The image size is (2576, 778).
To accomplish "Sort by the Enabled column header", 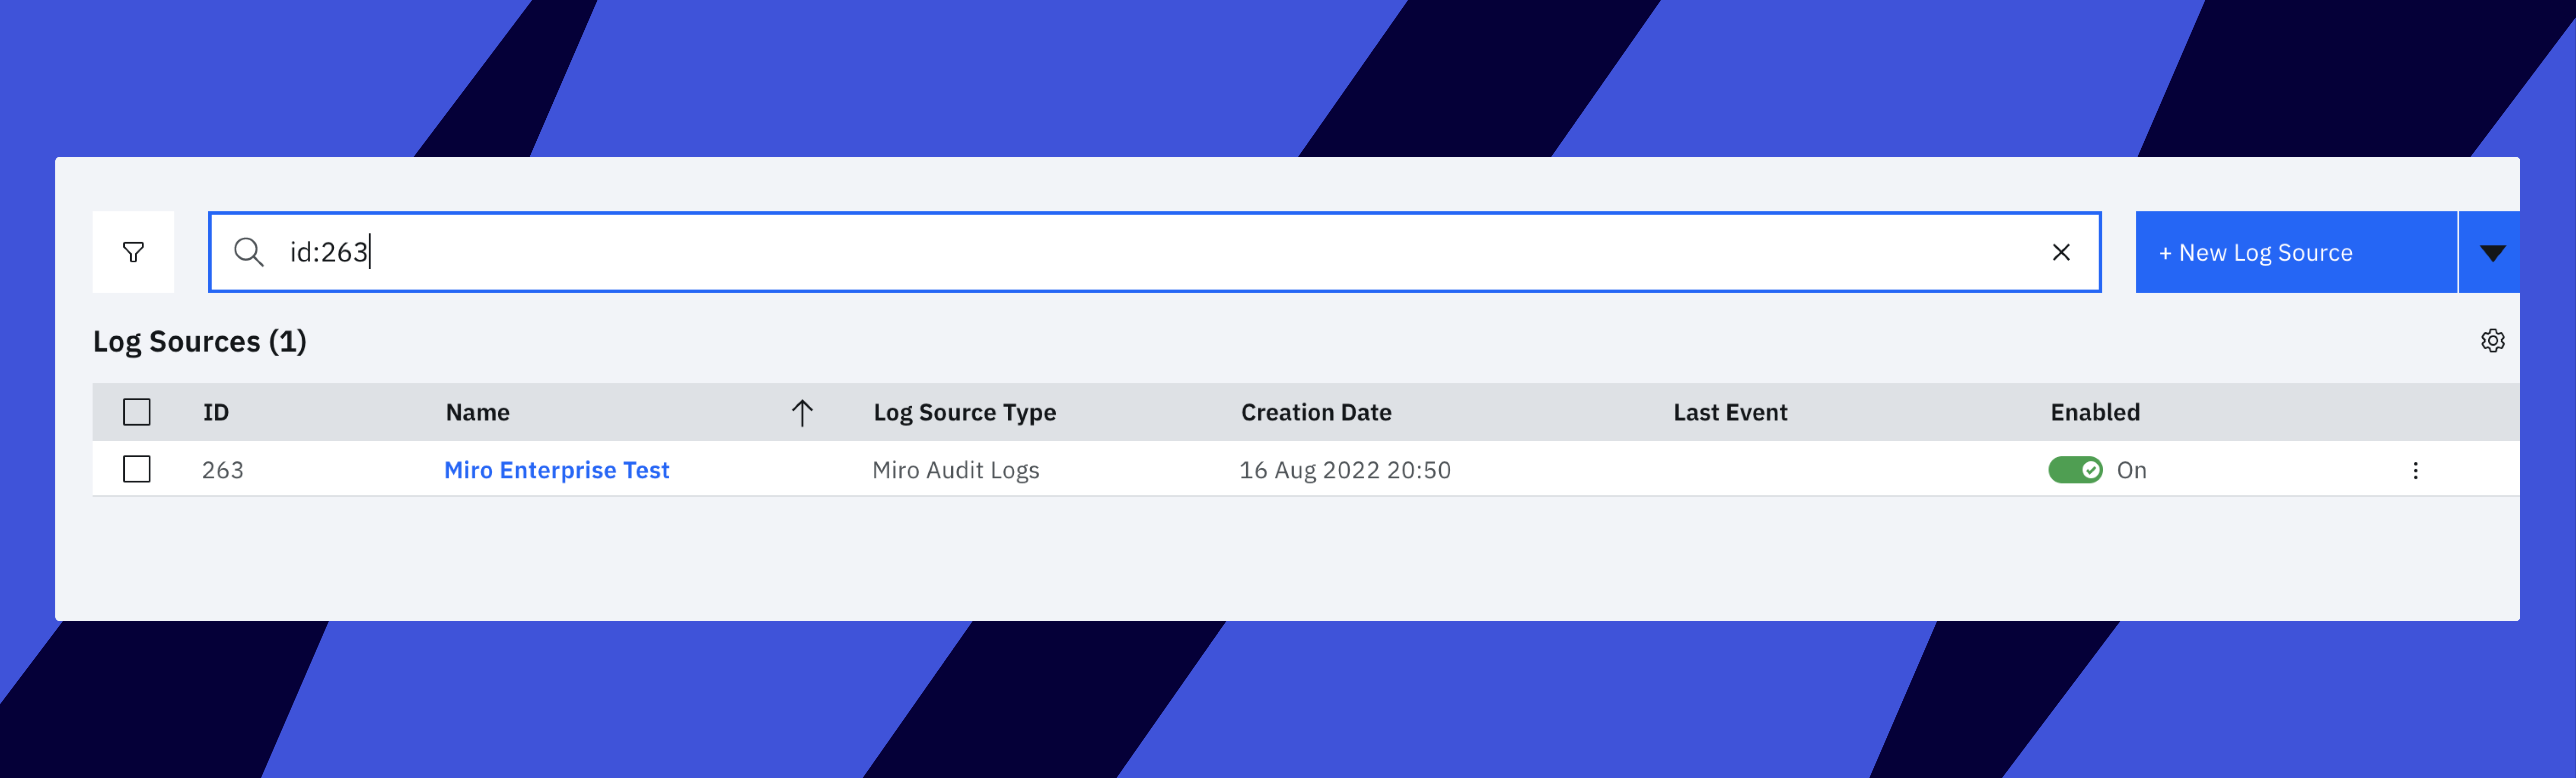I will click(x=2094, y=412).
